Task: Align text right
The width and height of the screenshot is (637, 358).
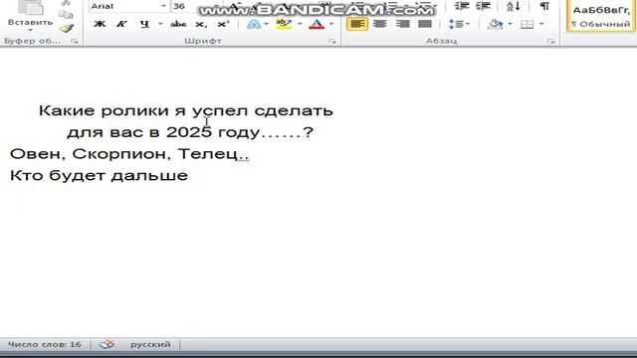Action: [x=402, y=24]
